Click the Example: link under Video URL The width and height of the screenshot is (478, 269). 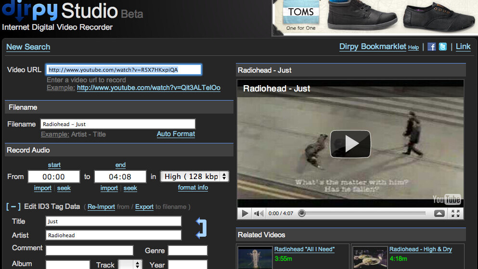coord(61,88)
